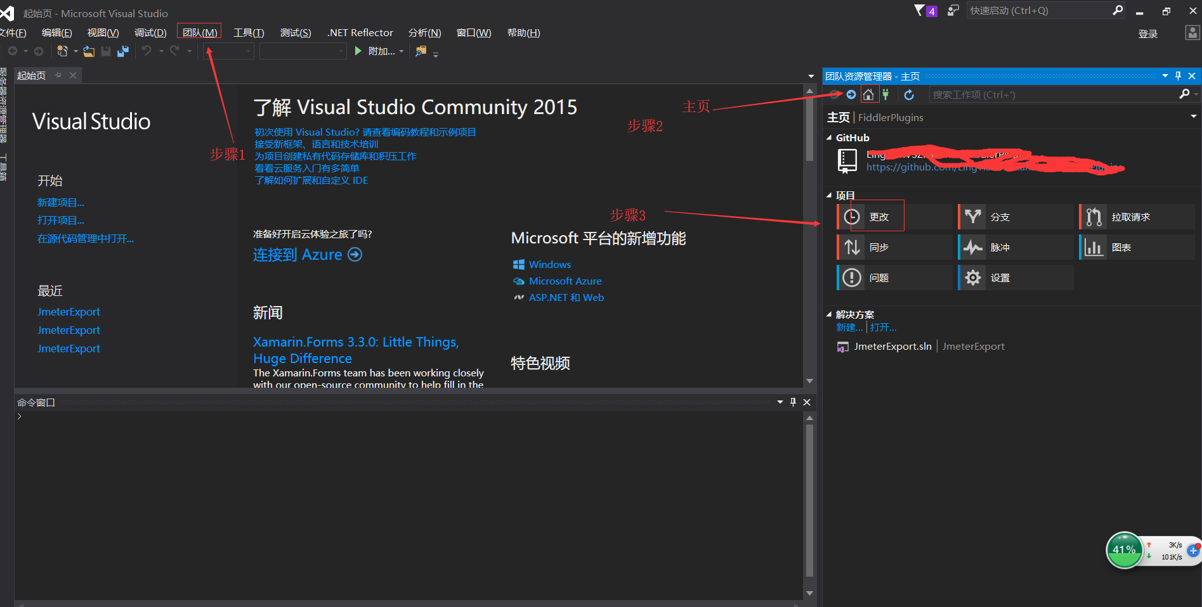The height and width of the screenshot is (607, 1202).
Task: Open the 工具(T) menu
Action: click(x=249, y=32)
